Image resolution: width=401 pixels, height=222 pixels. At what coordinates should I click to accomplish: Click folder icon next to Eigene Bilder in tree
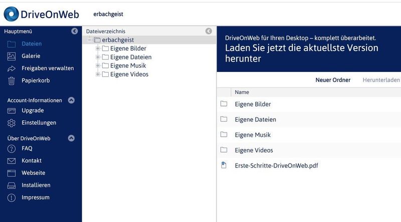coord(105,48)
